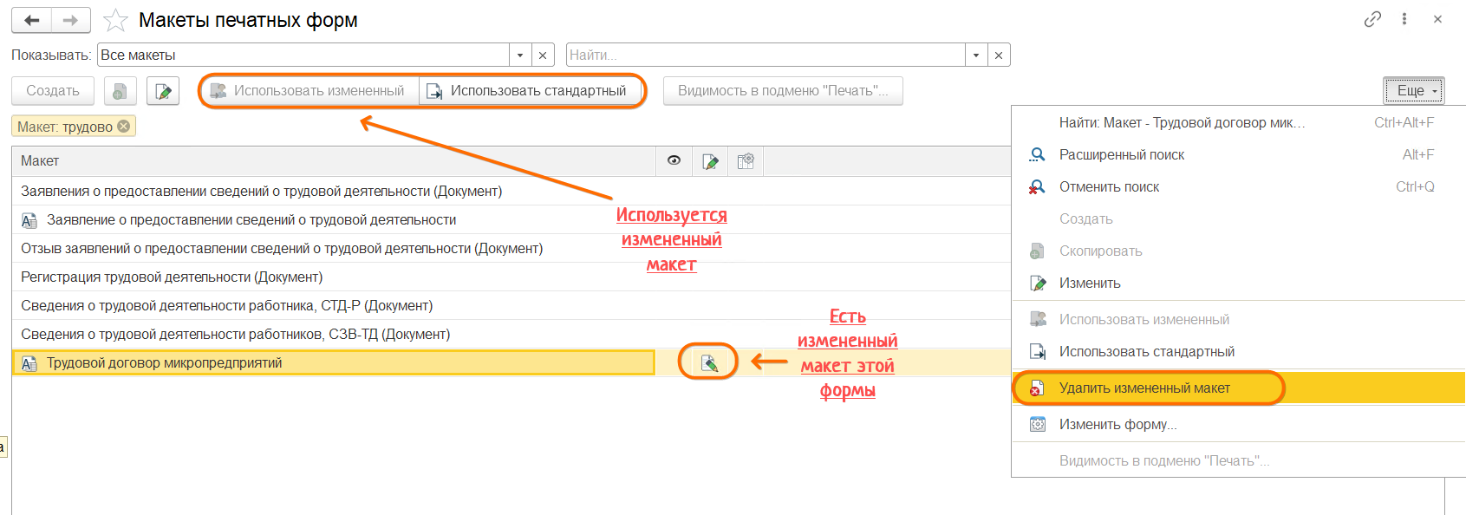
Task: Select row 'Отзыв заявлений о предоставлении сведений'
Action: click(511, 249)
